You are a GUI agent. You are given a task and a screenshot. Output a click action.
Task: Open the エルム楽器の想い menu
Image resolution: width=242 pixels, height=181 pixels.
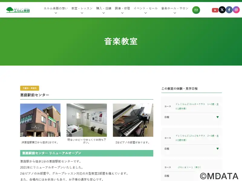pos(56,10)
